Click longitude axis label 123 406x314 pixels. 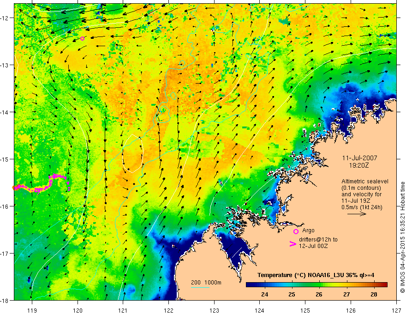coord(214,310)
